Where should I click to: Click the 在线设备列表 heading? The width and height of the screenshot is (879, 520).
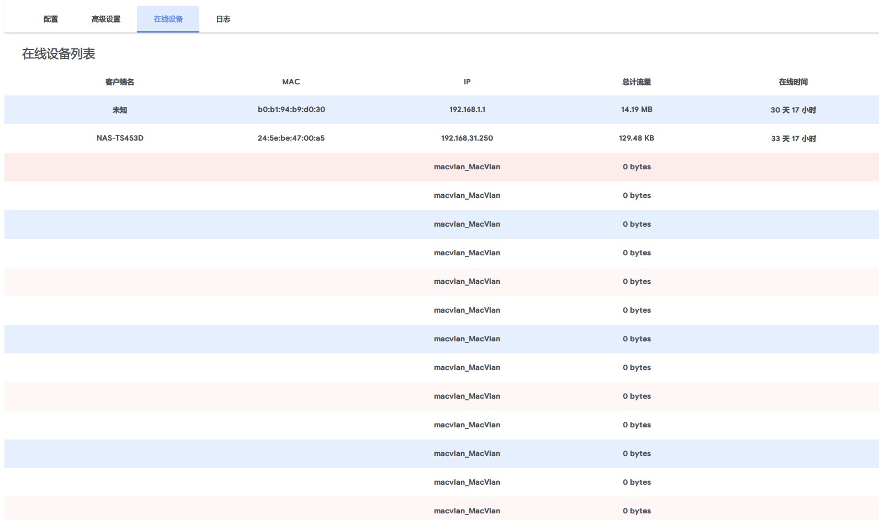pyautogui.click(x=59, y=54)
